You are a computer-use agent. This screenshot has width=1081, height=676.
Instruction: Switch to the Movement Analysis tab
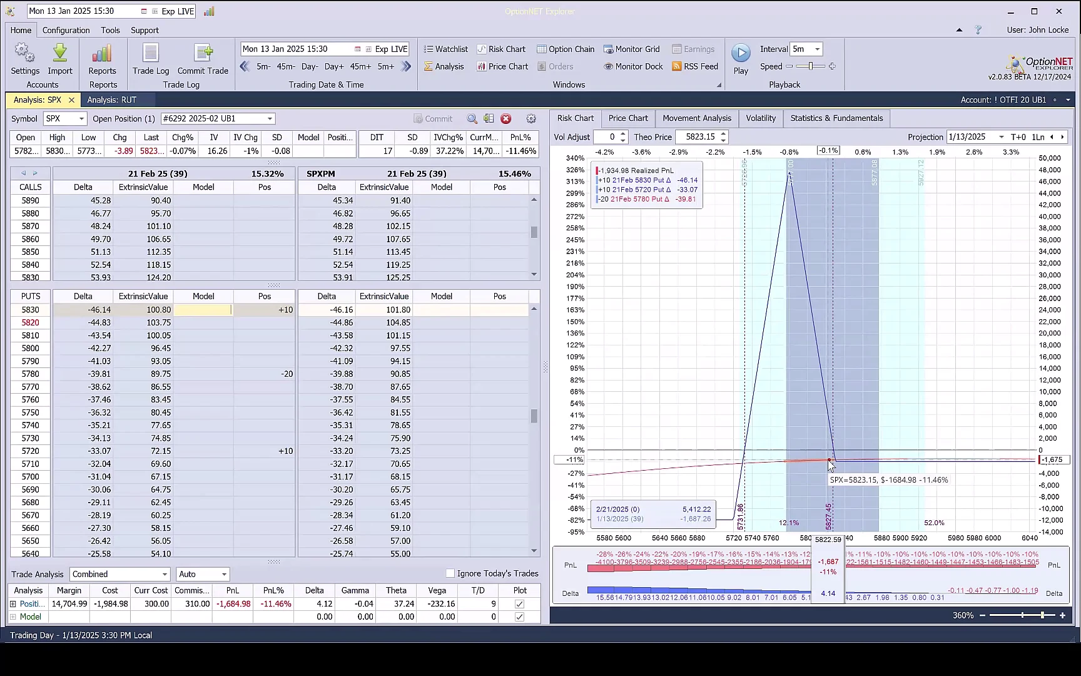(697, 118)
